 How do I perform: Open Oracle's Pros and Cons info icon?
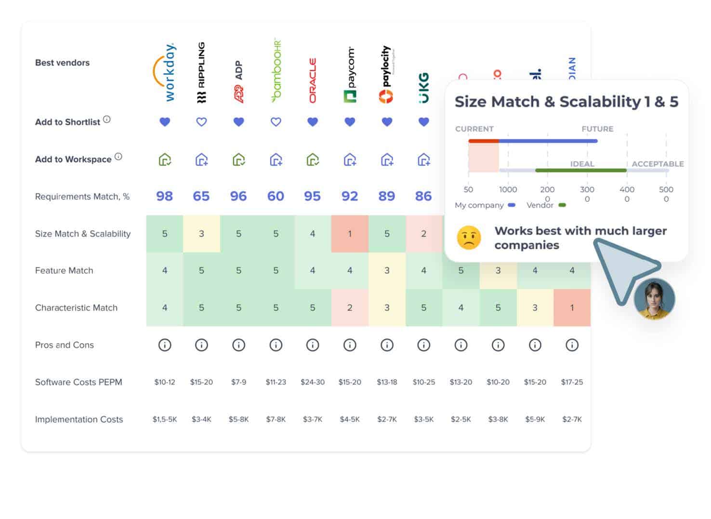[x=312, y=345]
